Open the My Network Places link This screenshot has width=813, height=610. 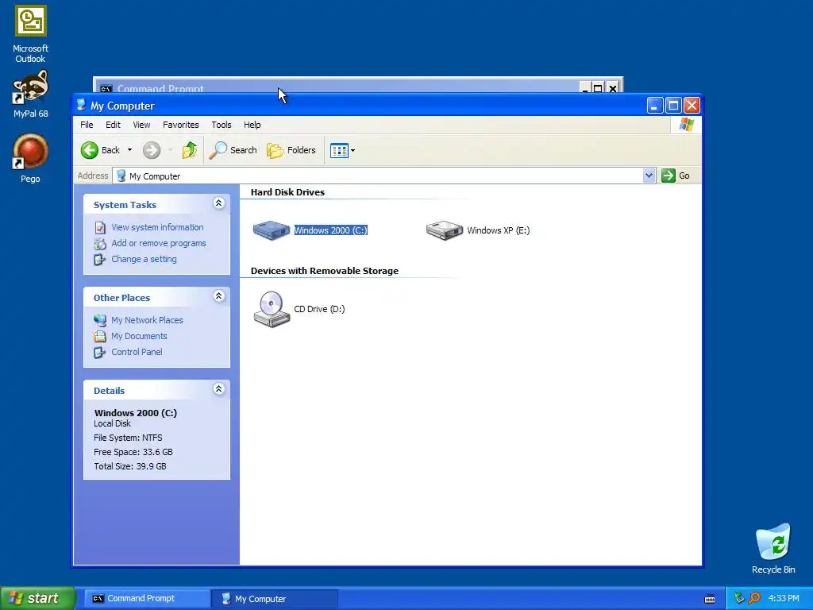[x=147, y=321]
